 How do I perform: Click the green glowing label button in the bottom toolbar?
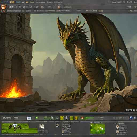(89, 118)
